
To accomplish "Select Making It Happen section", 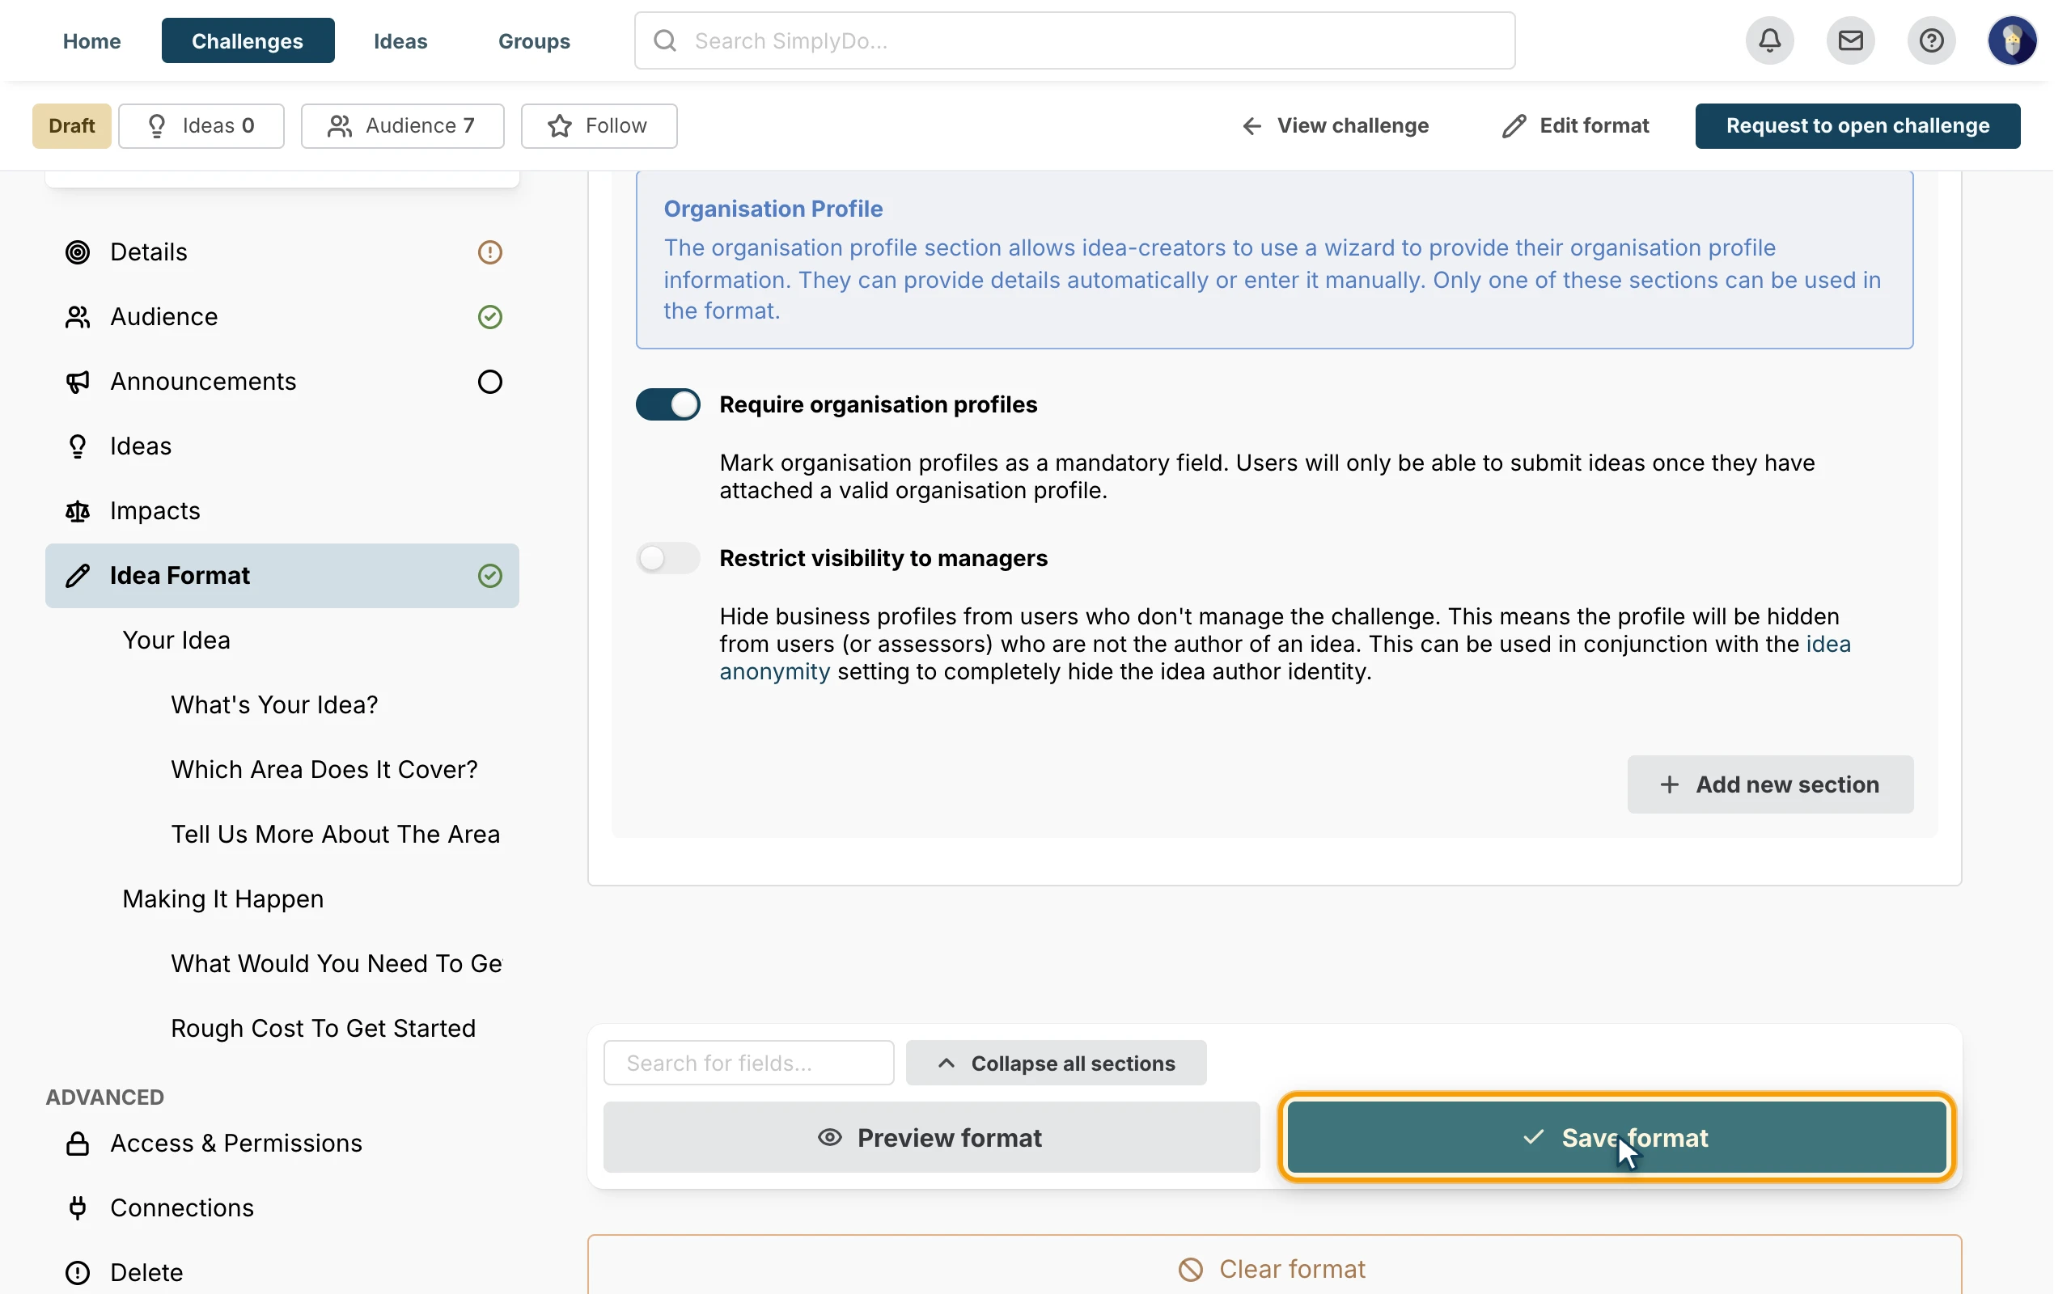I will 222,899.
